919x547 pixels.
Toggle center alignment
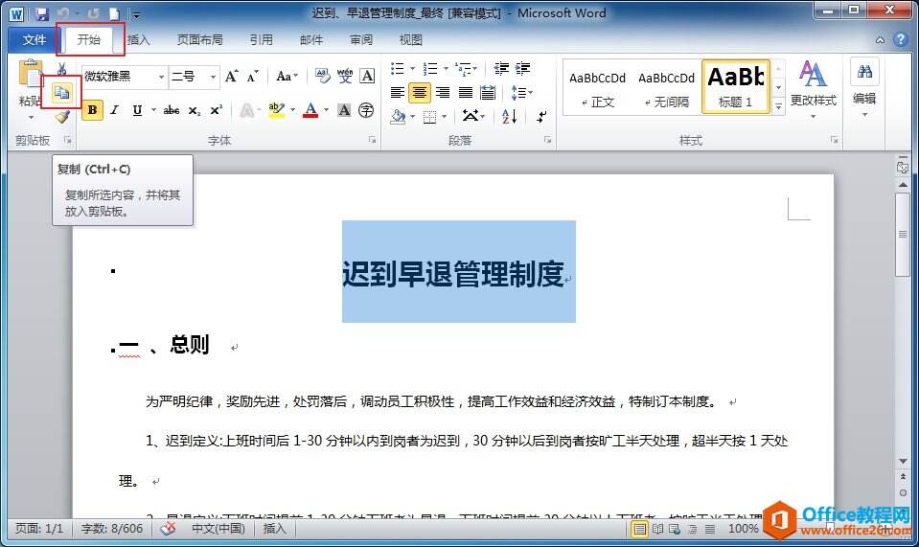point(420,93)
